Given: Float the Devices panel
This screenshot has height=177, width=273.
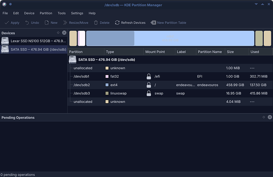Looking at the screenshot, I should pos(58,33).
